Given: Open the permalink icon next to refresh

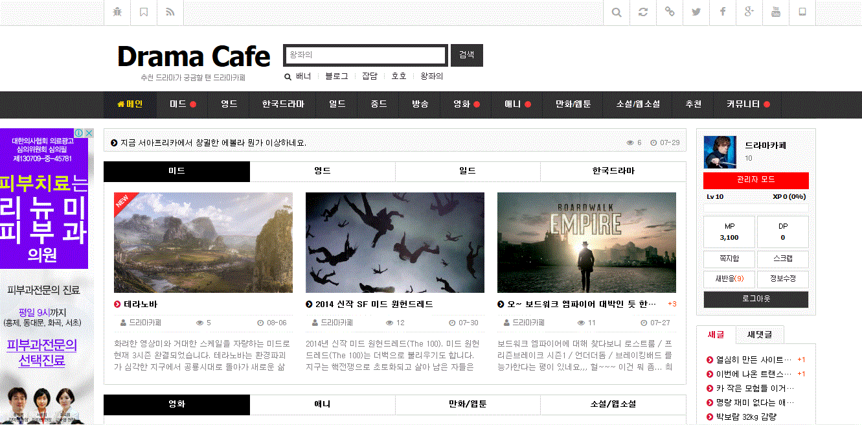Looking at the screenshot, I should coord(669,12).
